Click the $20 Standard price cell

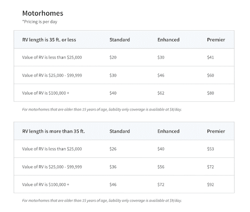coord(113,58)
